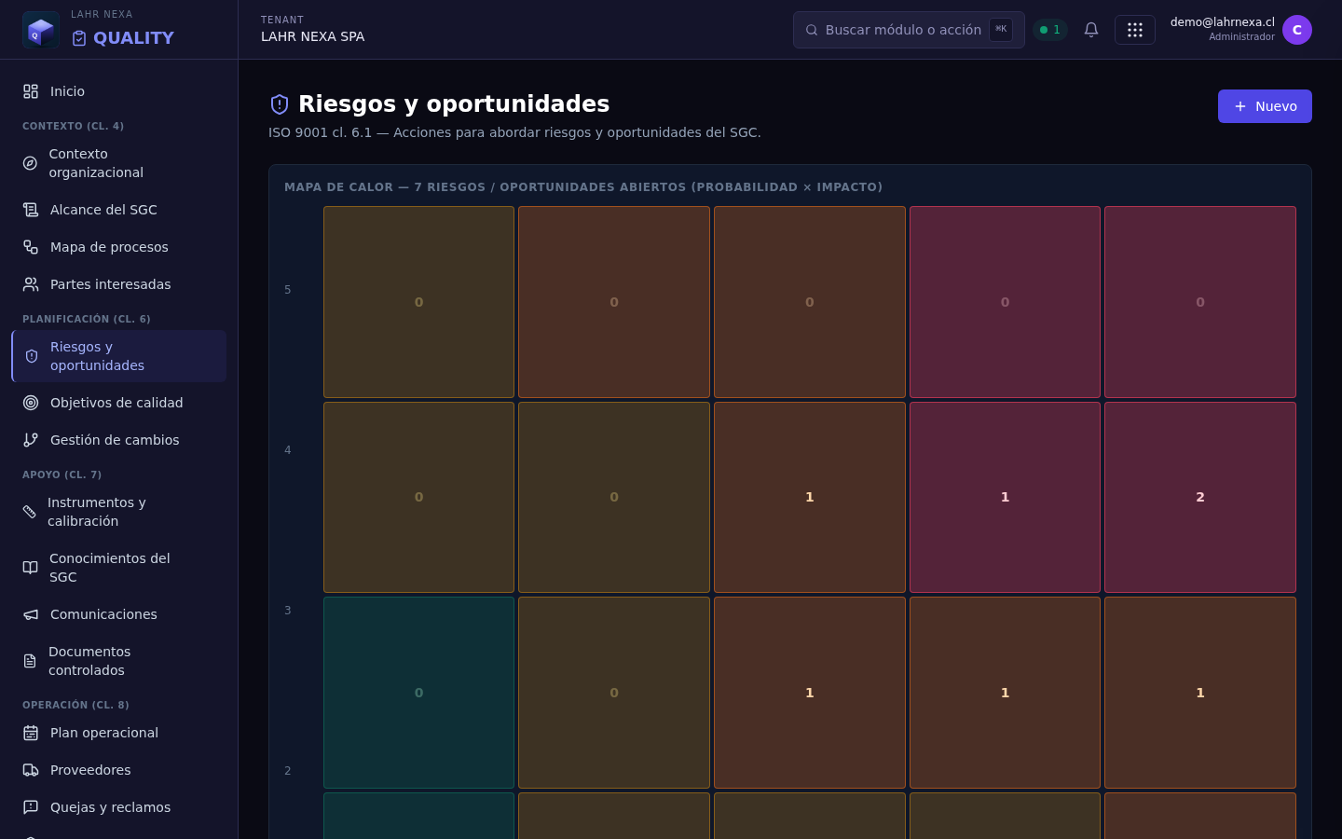
Task: Click the probability axis label "2"
Action: coord(288,771)
